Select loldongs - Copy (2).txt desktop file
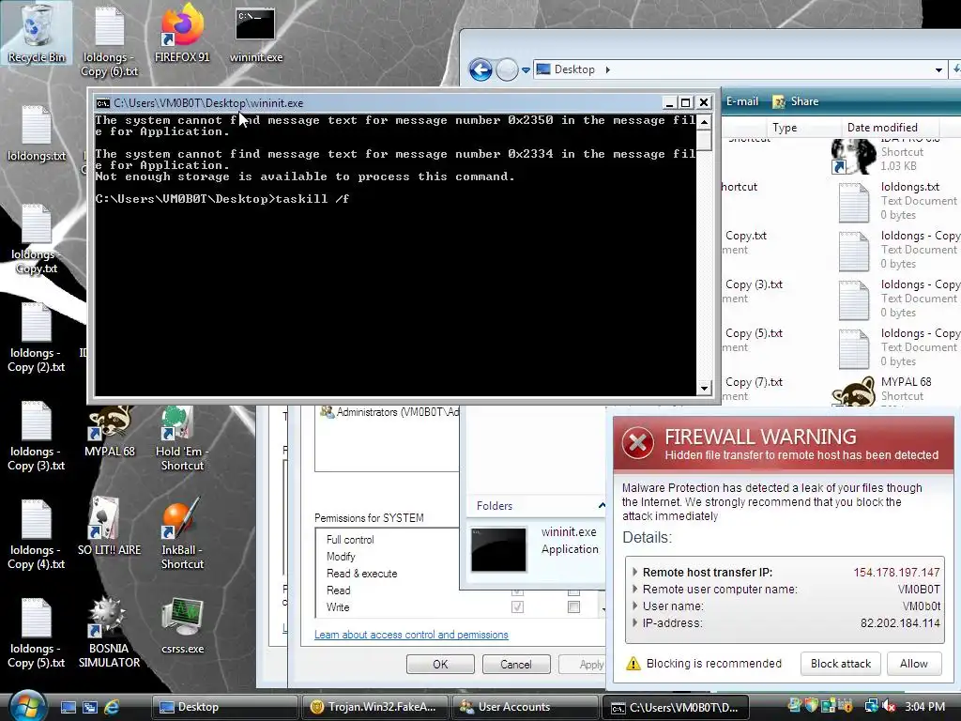 tap(37, 338)
